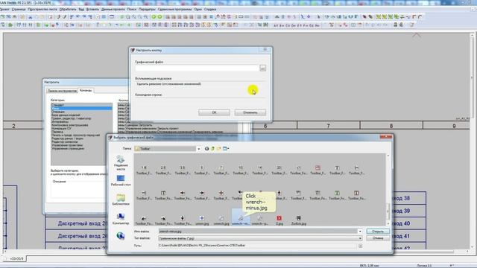The width and height of the screenshot is (477, 268).
Task: Click the browse '...' button for graphic file
Action: pyautogui.click(x=263, y=68)
